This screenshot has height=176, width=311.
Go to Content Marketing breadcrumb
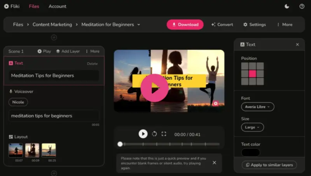(52, 25)
